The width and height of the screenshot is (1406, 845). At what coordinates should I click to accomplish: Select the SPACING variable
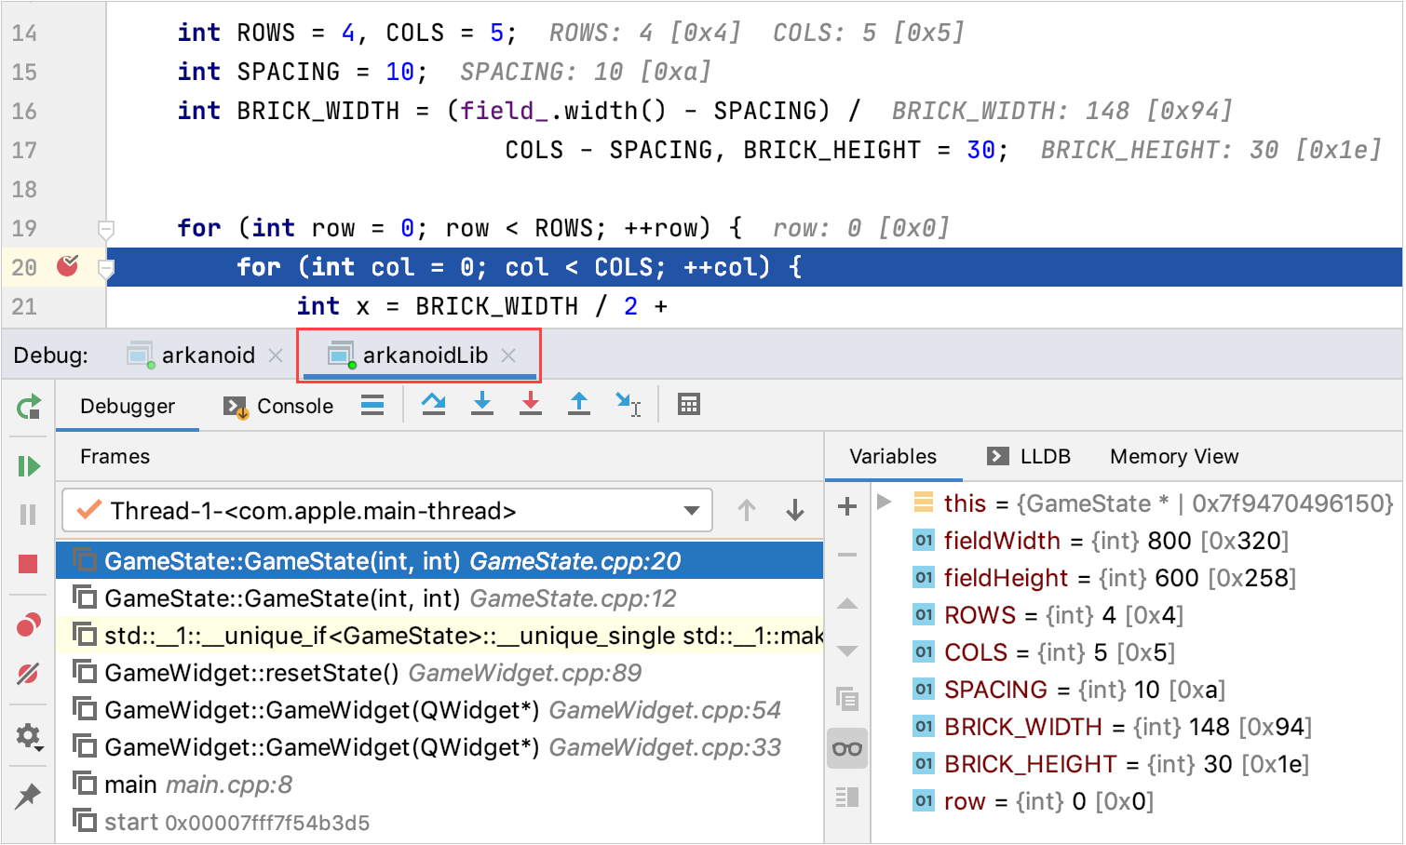pos(1136,690)
